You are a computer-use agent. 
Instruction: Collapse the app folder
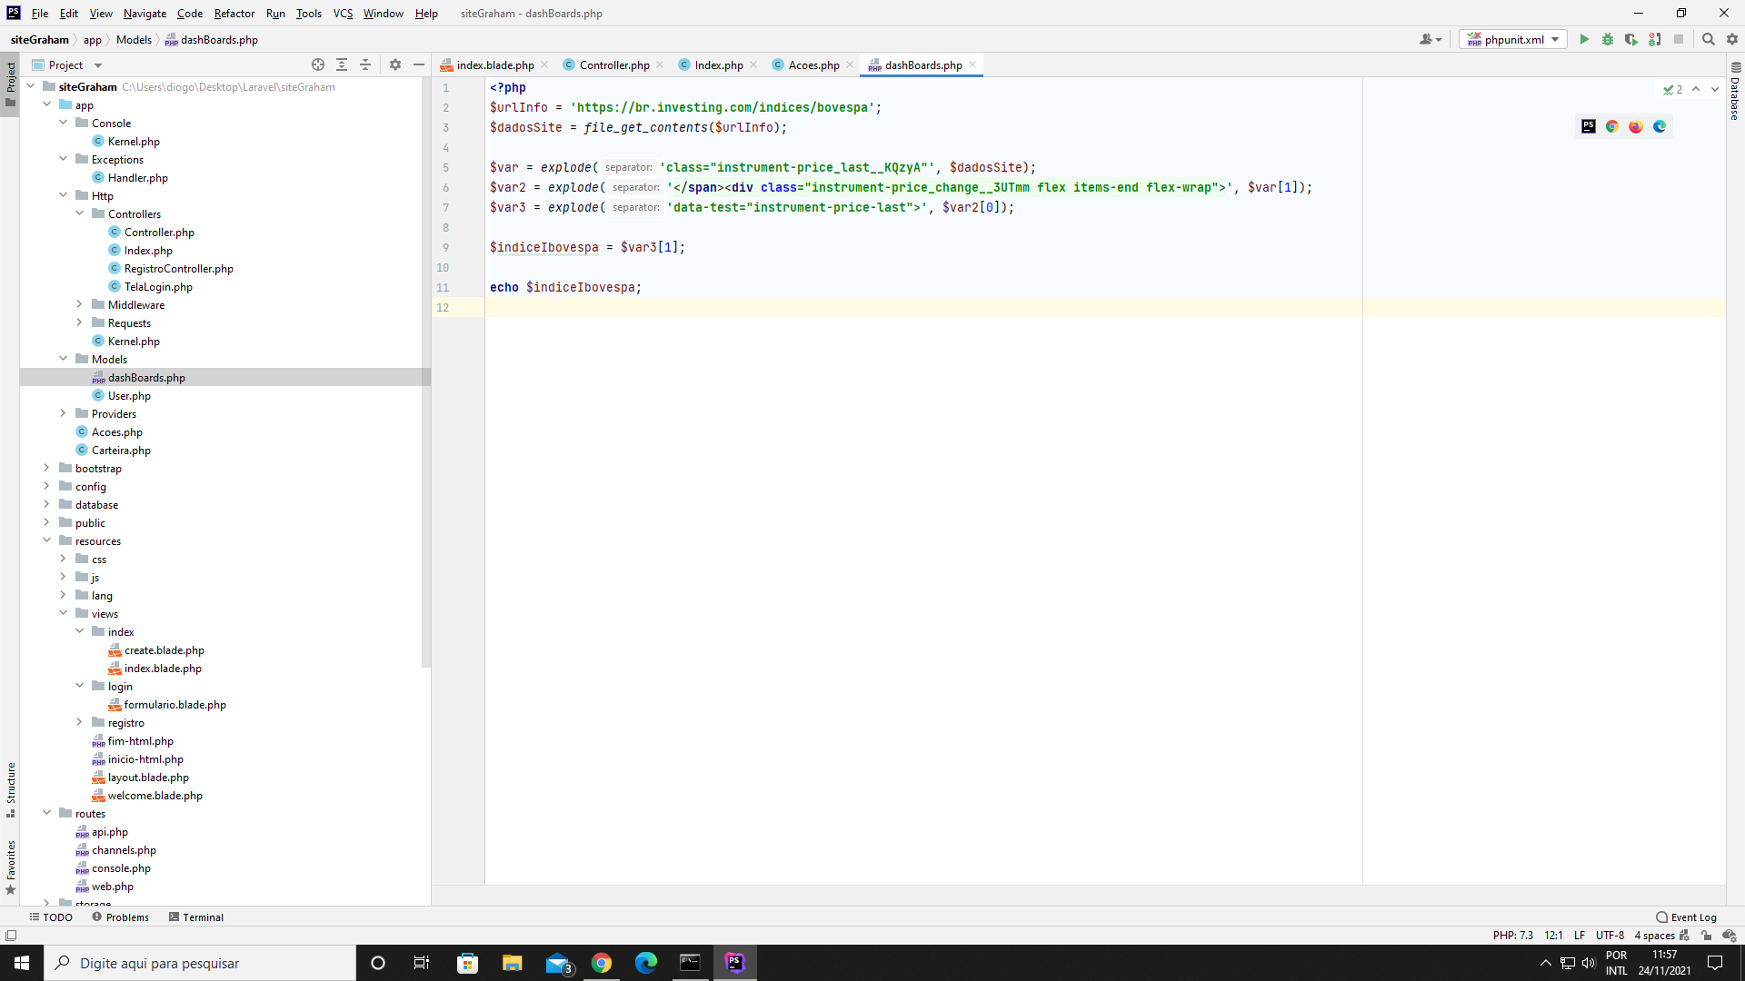[47, 104]
